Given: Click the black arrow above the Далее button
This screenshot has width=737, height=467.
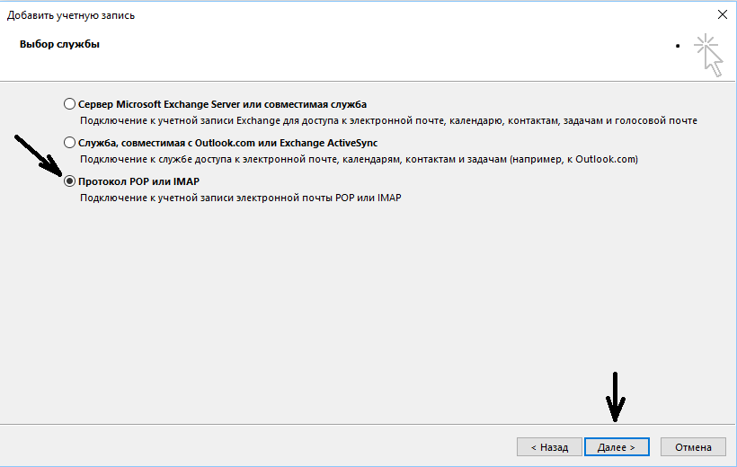Looking at the screenshot, I should tap(616, 395).
